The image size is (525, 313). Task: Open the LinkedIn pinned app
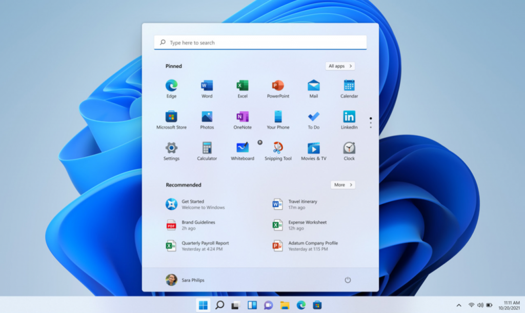click(x=349, y=120)
